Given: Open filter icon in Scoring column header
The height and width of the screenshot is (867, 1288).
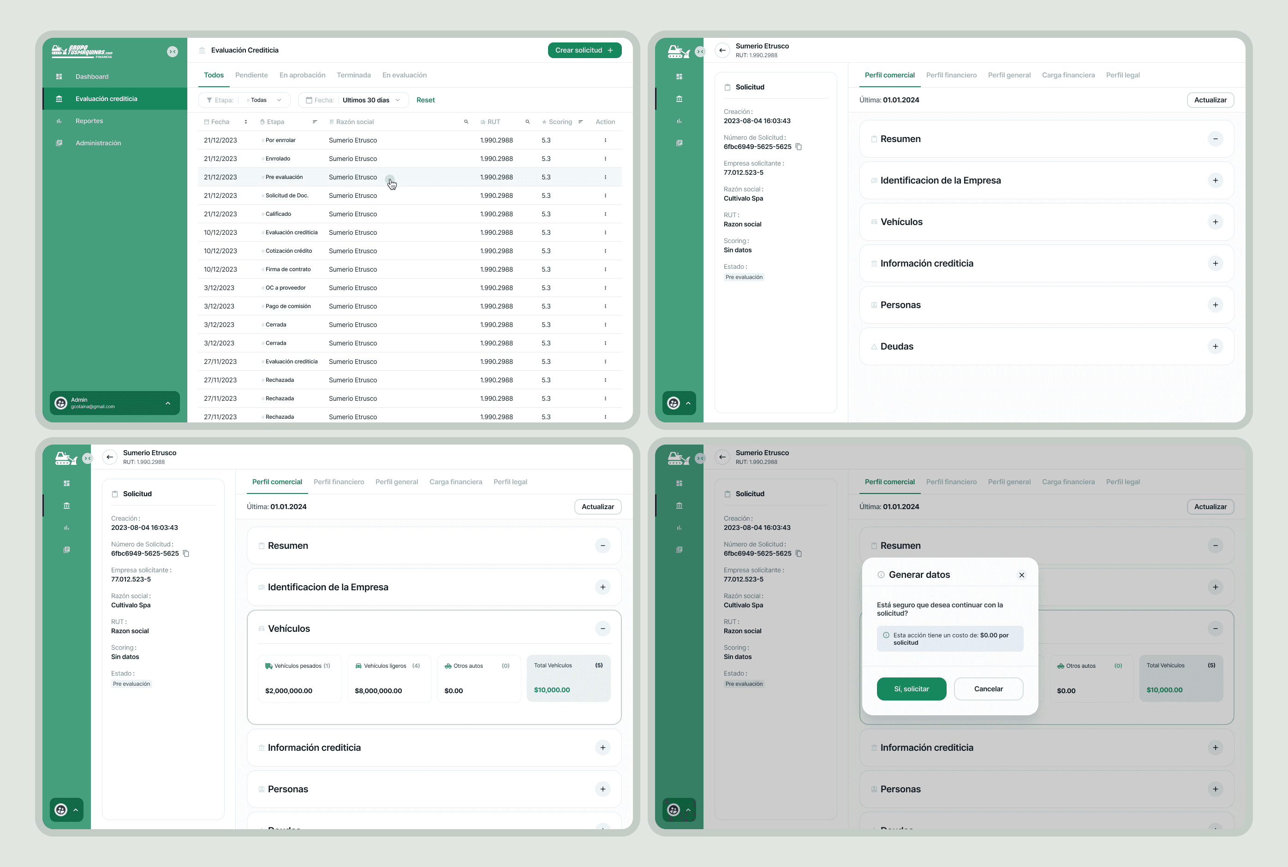Looking at the screenshot, I should point(580,122).
